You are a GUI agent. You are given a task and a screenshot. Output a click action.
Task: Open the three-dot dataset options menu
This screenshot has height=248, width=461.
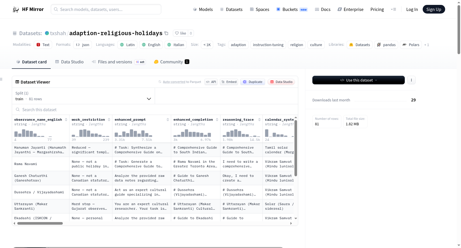411,80
